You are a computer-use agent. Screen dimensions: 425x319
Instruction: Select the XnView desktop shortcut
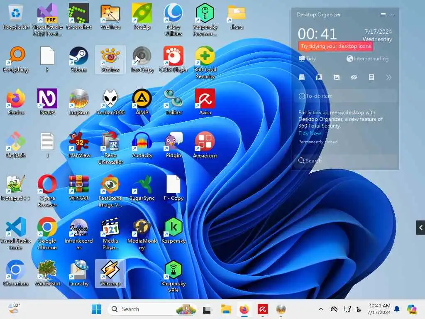(110, 60)
